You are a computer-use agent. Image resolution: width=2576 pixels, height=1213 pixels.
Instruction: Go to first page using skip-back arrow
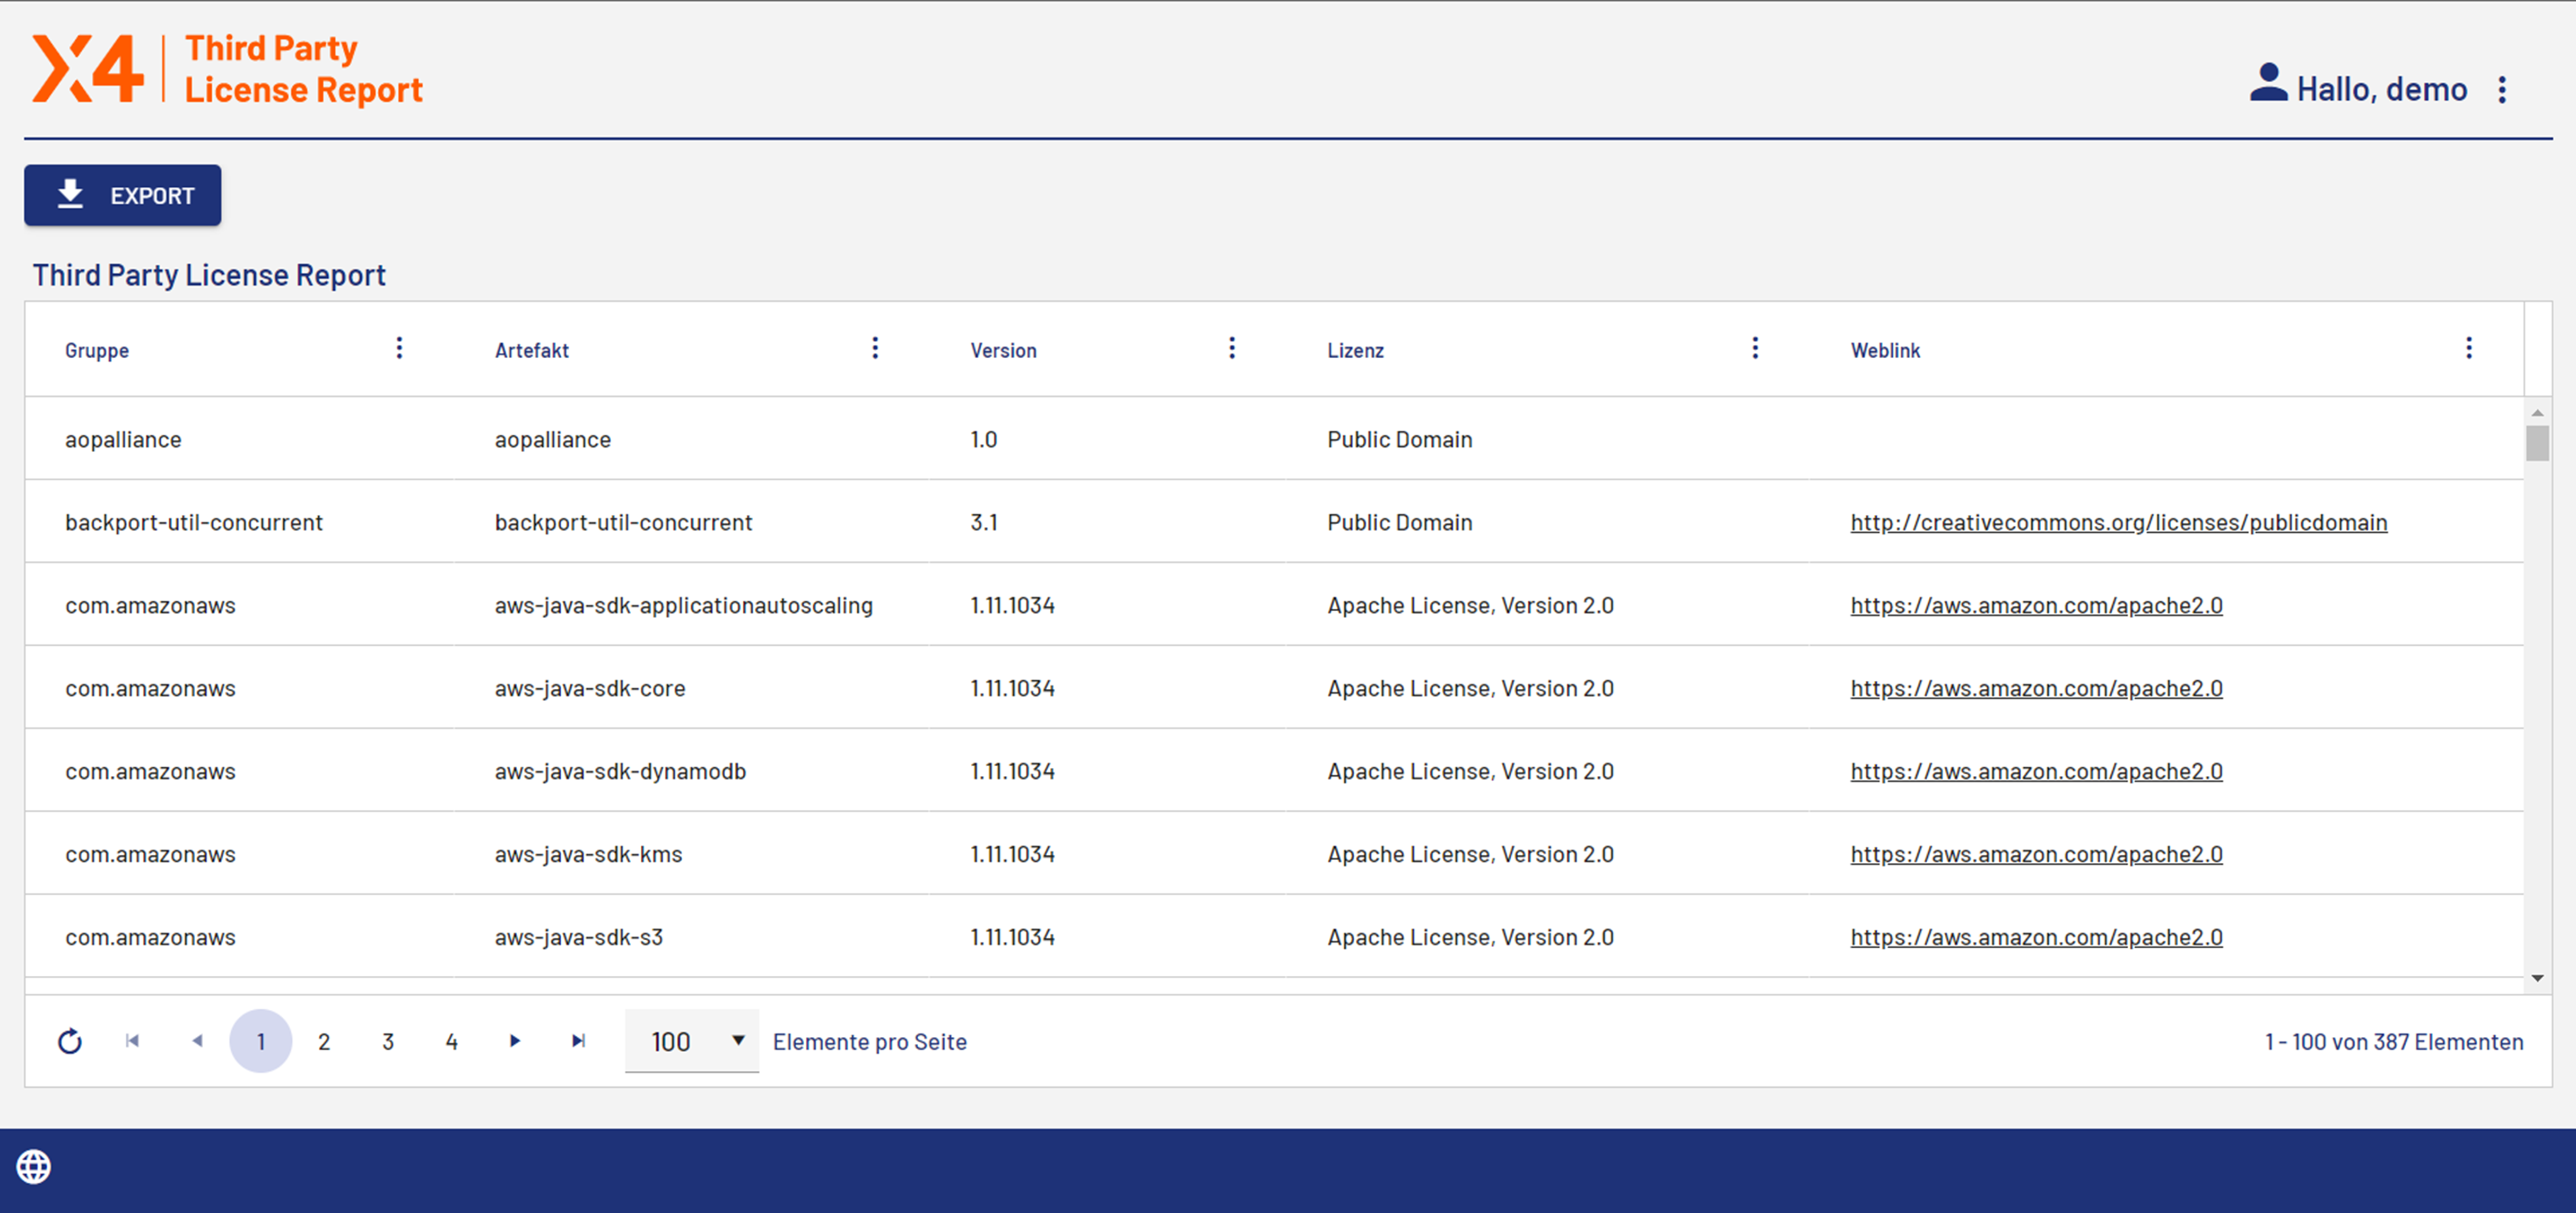pos(132,1041)
